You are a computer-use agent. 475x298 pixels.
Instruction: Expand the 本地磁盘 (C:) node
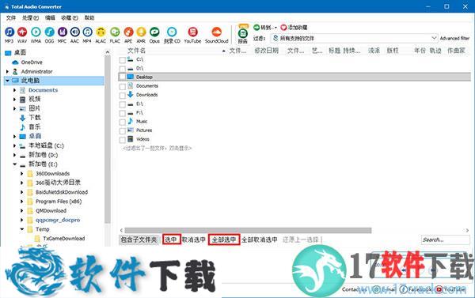[14, 145]
